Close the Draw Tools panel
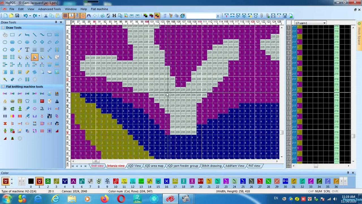Image resolution: width=362 pixels, height=204 pixels. point(61,22)
